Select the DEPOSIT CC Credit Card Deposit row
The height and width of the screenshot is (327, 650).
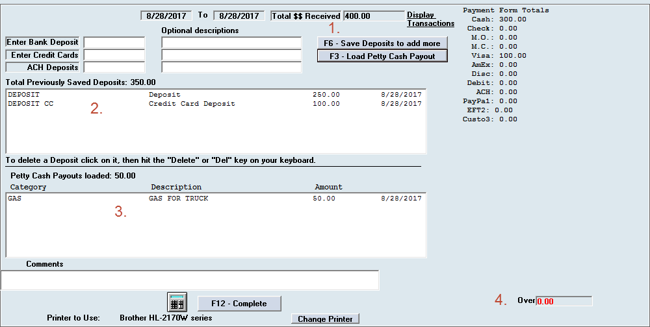click(214, 104)
